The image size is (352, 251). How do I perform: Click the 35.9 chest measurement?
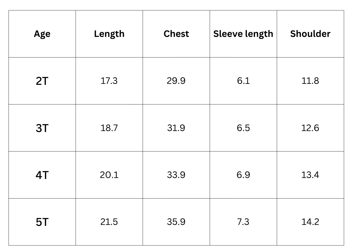pyautogui.click(x=176, y=222)
